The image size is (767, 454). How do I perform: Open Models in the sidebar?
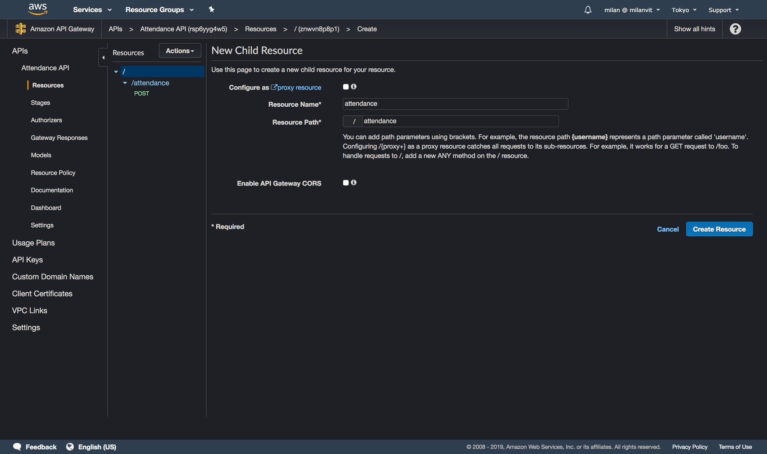[x=41, y=155]
